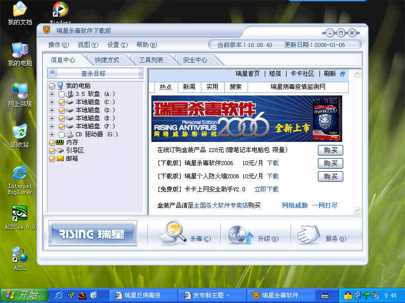Uncheck 本地磁盘 (C:) checkbox
The image size is (405, 303).
point(61,103)
